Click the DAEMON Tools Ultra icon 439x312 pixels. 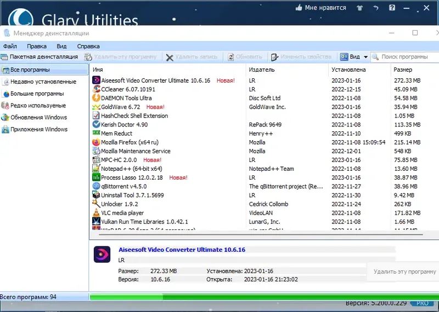tap(96, 98)
